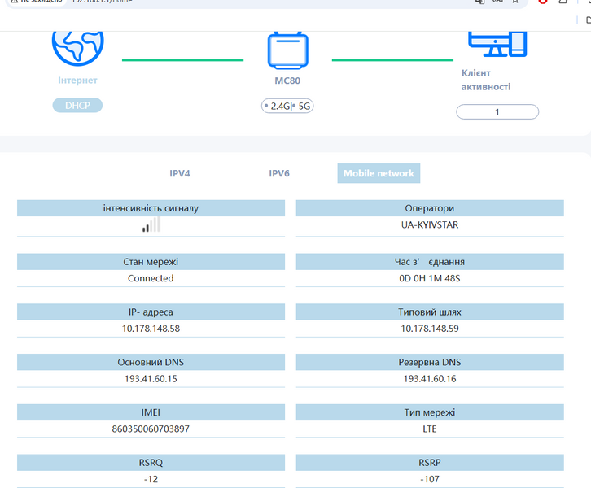
Task: Click the Клієнт активності label
Action: 486,80
